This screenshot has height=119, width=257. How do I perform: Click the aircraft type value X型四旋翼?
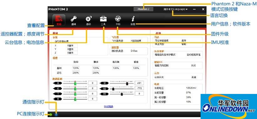coord(136,41)
